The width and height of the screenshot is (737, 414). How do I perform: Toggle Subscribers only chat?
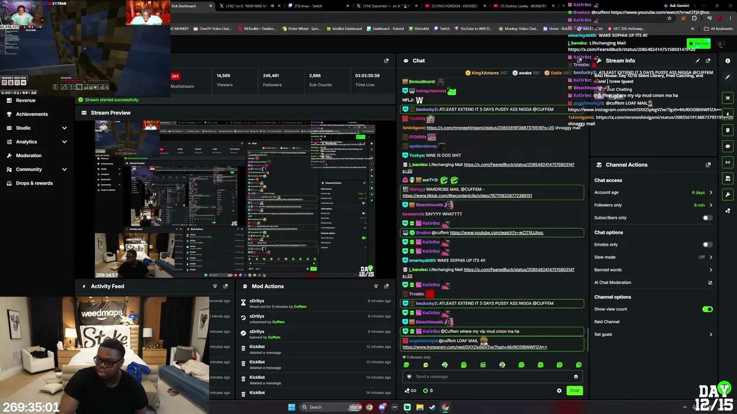[x=707, y=218]
